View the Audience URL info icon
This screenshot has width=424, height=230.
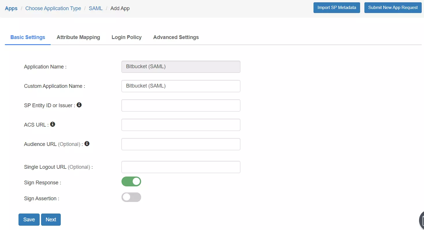click(x=86, y=143)
